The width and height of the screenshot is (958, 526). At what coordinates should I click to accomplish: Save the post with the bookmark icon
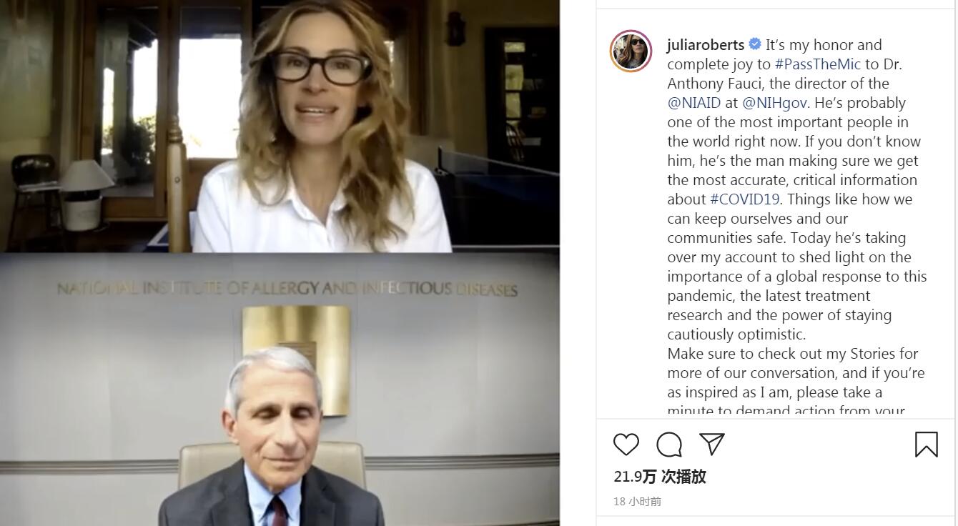click(926, 445)
